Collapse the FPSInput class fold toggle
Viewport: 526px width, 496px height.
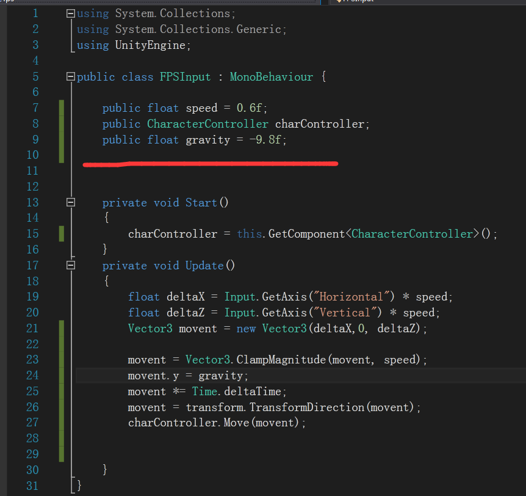coord(70,76)
